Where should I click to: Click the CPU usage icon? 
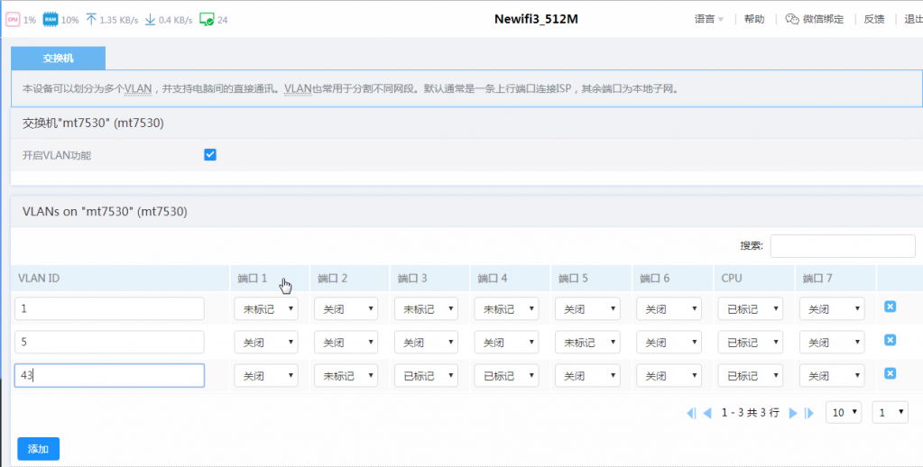click(x=13, y=20)
